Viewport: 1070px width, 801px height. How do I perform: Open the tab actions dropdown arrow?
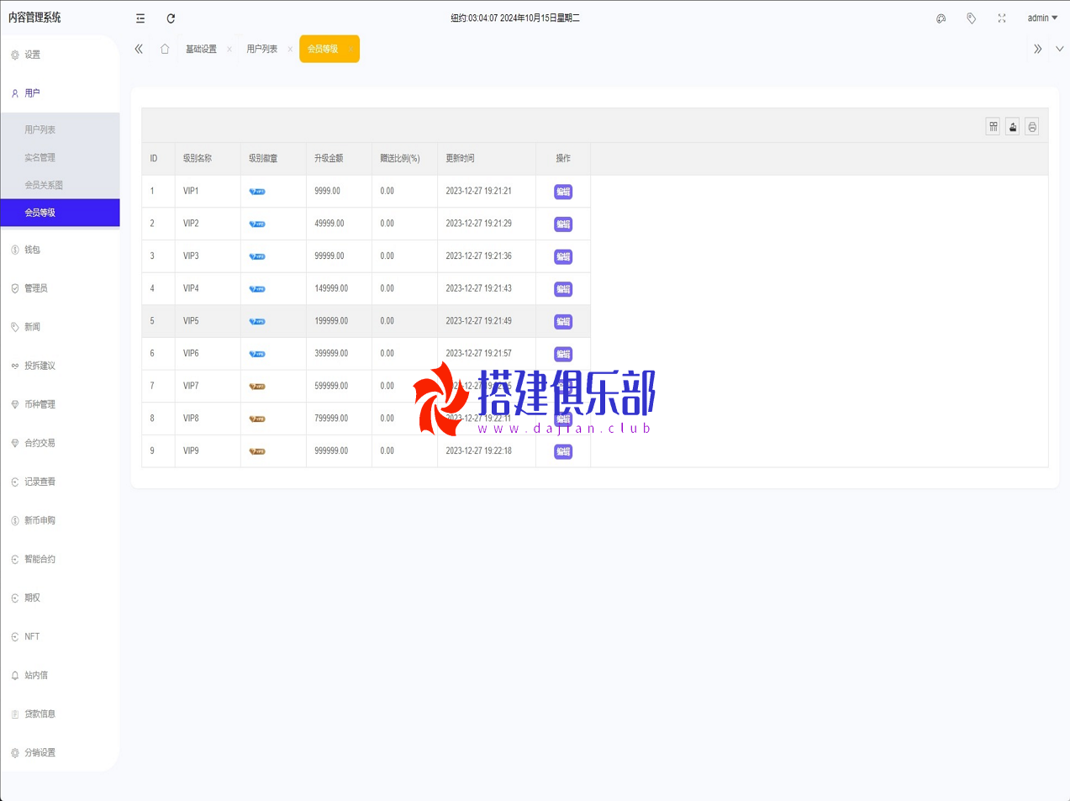(1059, 49)
